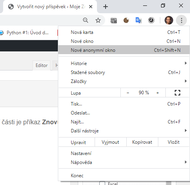Image resolution: width=190 pixels, height=185 pixels.
Task: Close the three-dot Chrome menu button
Action: click(x=181, y=20)
